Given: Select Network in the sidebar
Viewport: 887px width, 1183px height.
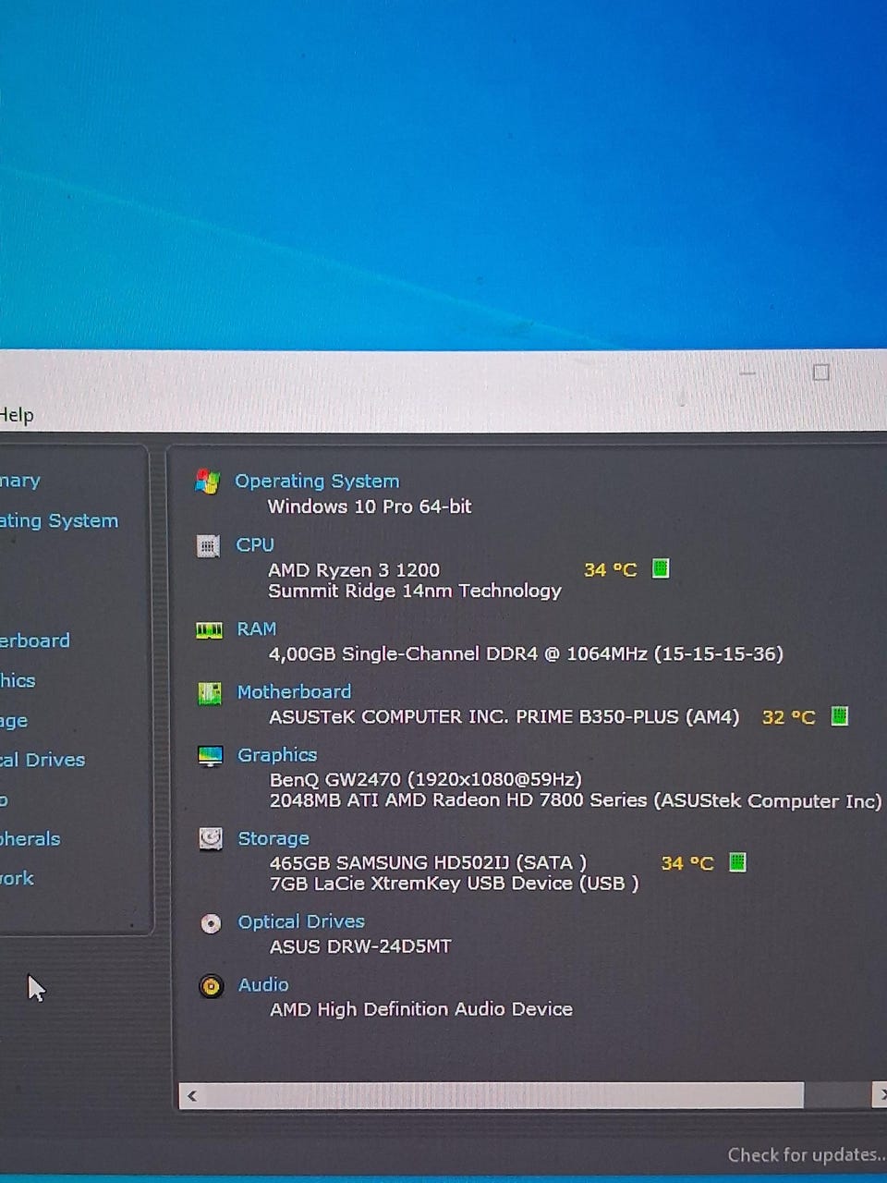Looking at the screenshot, I should click(17, 878).
